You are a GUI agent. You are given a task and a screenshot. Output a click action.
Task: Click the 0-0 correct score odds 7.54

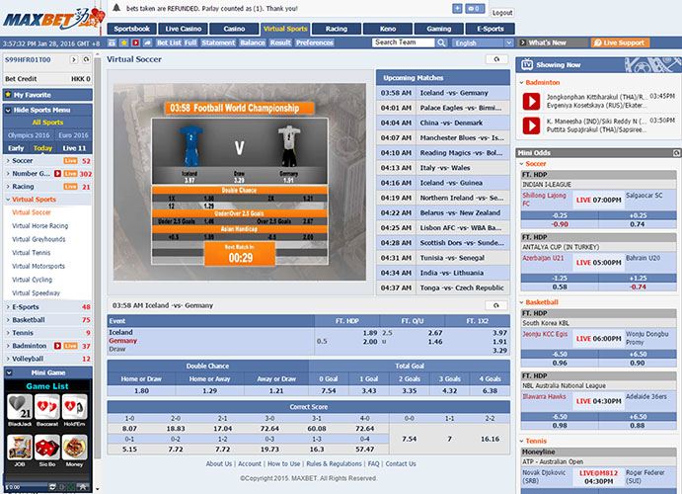pos(410,439)
